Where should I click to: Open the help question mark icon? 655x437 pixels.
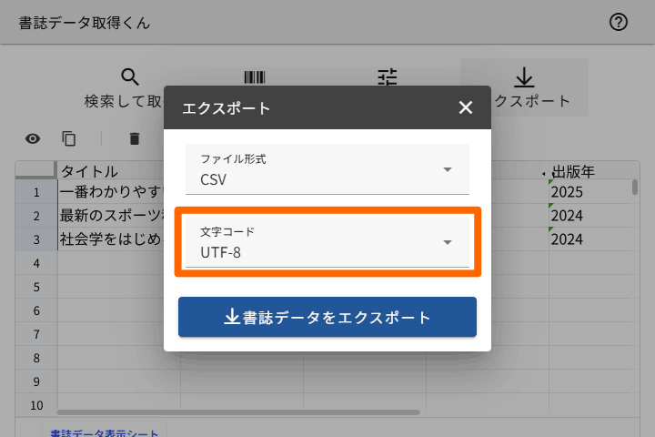619,23
